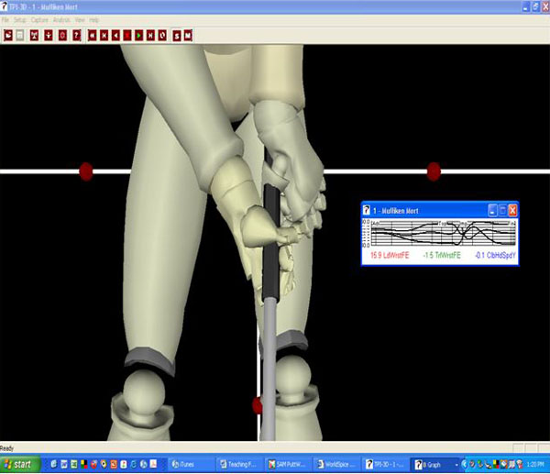Click the Windows start button
Image resolution: width=550 pixels, height=474 pixels.
19,464
